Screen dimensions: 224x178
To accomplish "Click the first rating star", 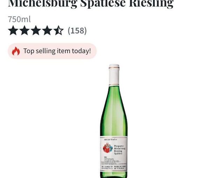I will (x=13, y=30).
